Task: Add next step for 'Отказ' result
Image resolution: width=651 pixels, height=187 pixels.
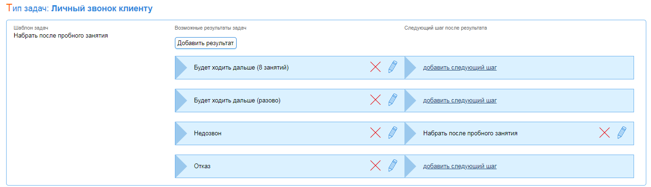Action: (460, 166)
